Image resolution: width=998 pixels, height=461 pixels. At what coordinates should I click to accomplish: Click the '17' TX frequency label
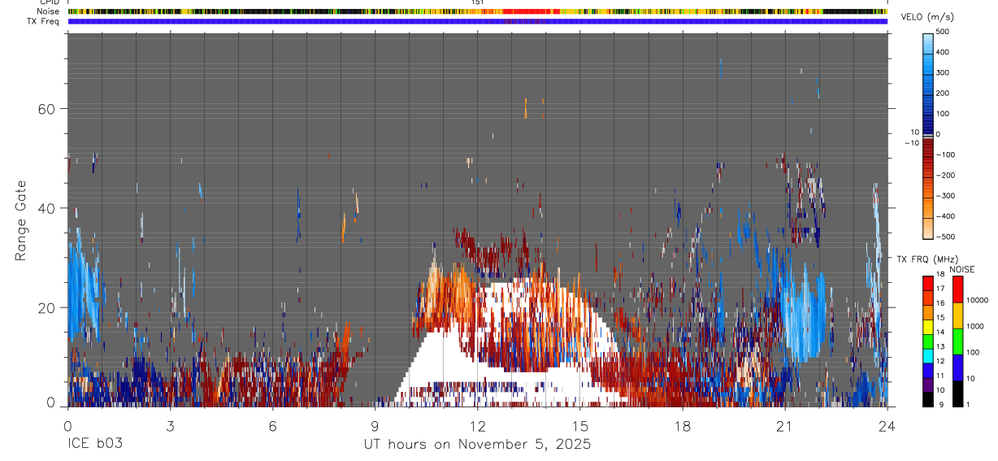941,289
